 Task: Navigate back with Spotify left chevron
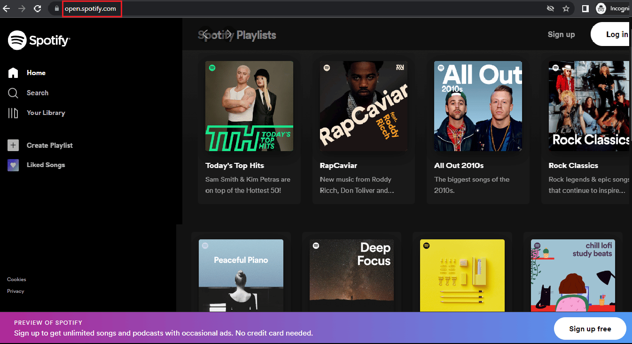[206, 34]
